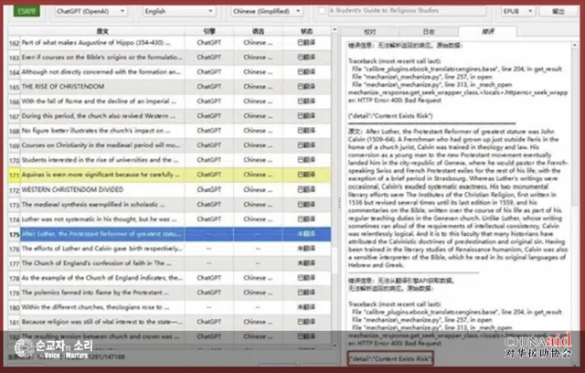Sort by the 引擎 engine column header
Screen dimensions: 585x373
[209, 31]
